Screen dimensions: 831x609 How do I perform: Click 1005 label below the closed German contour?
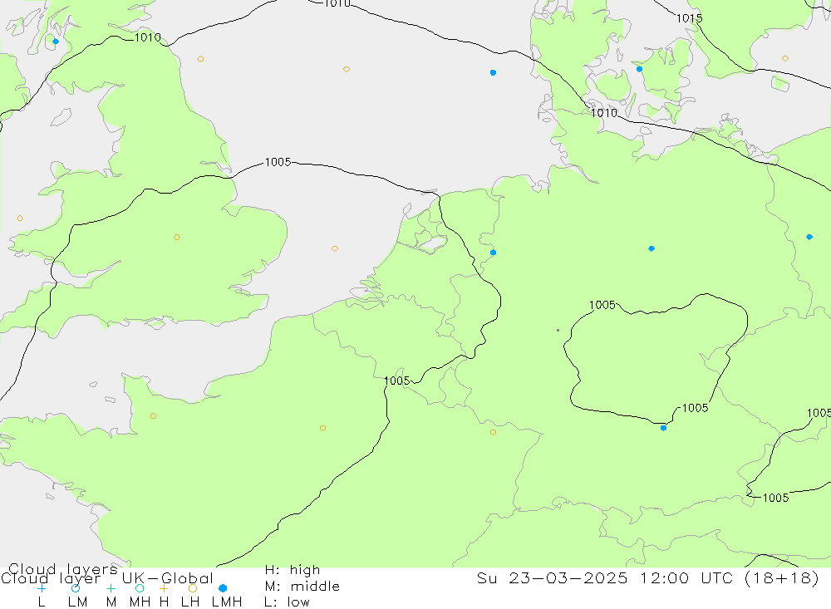point(695,408)
